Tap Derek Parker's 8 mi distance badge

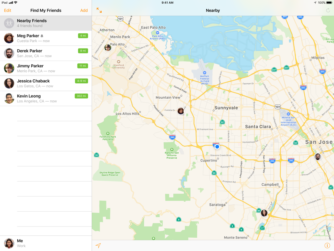83,51
